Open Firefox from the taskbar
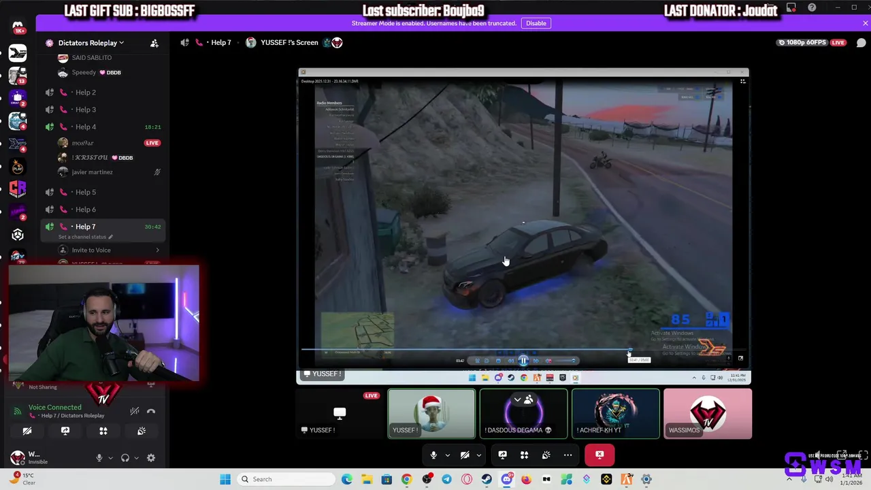The image size is (871, 490). pos(527,479)
